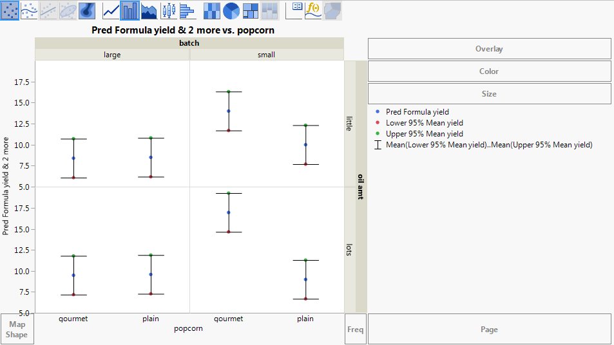Select the Line of Fit element icon
This screenshot has width=614, height=345.
click(x=48, y=10)
